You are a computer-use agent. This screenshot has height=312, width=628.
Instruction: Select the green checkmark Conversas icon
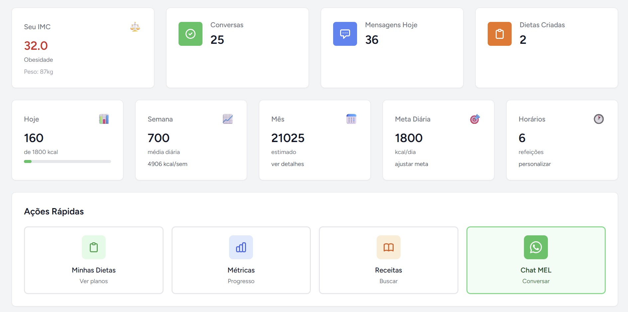point(190,34)
